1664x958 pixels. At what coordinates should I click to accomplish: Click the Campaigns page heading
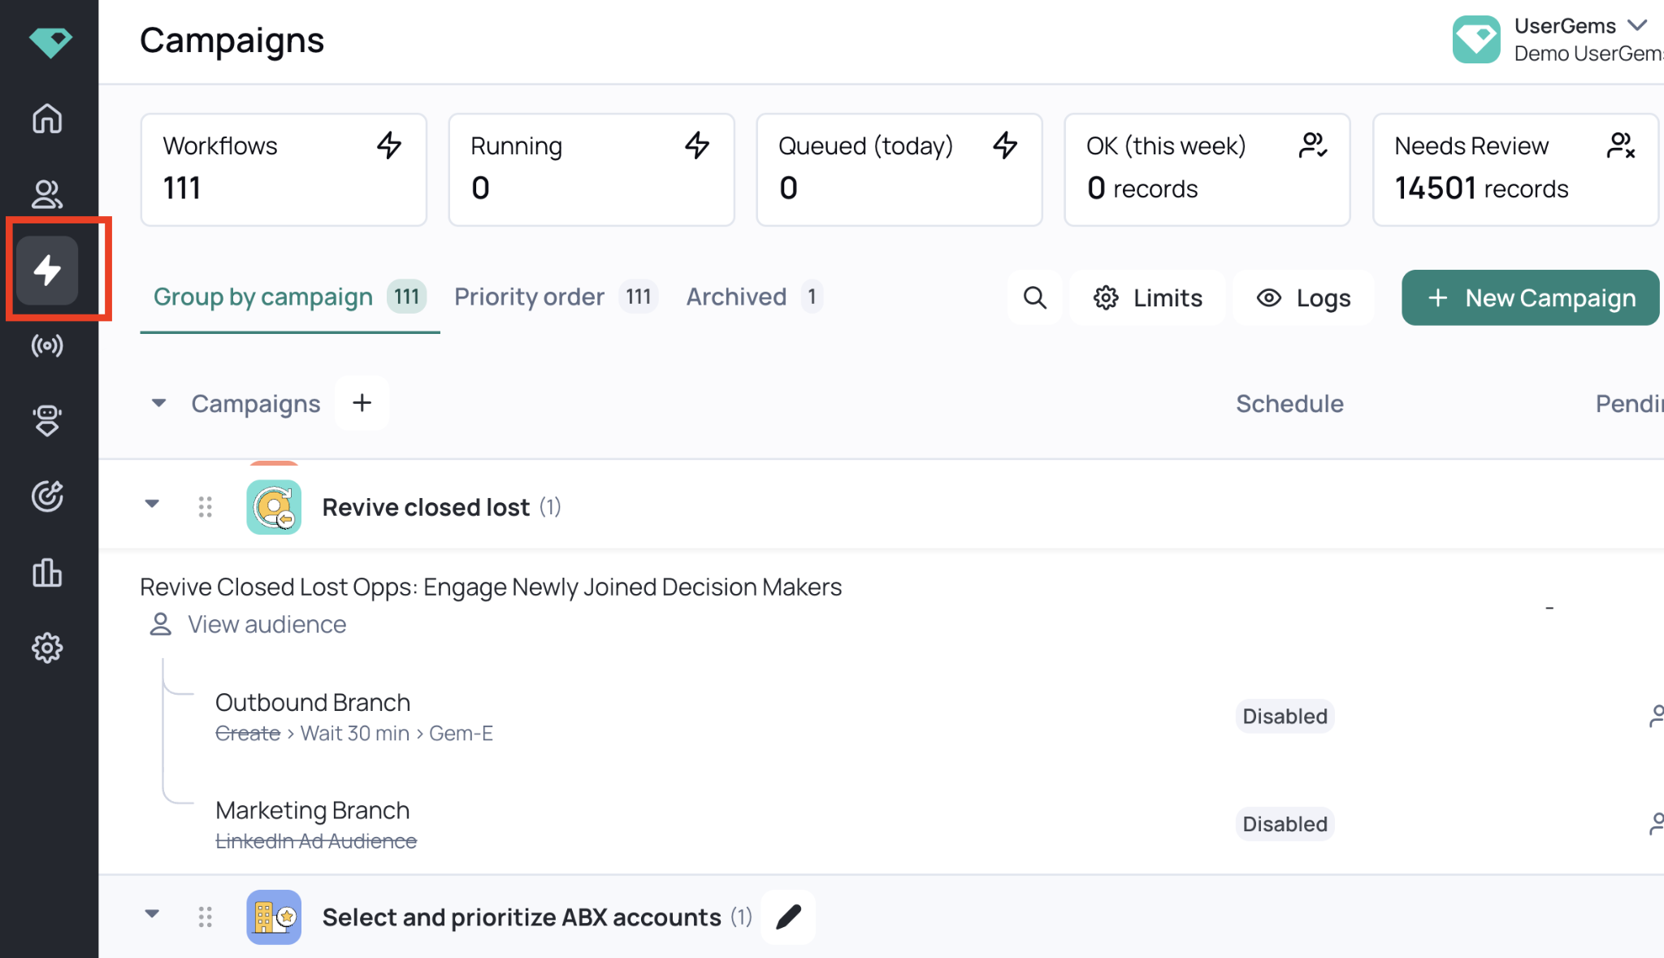(x=232, y=40)
